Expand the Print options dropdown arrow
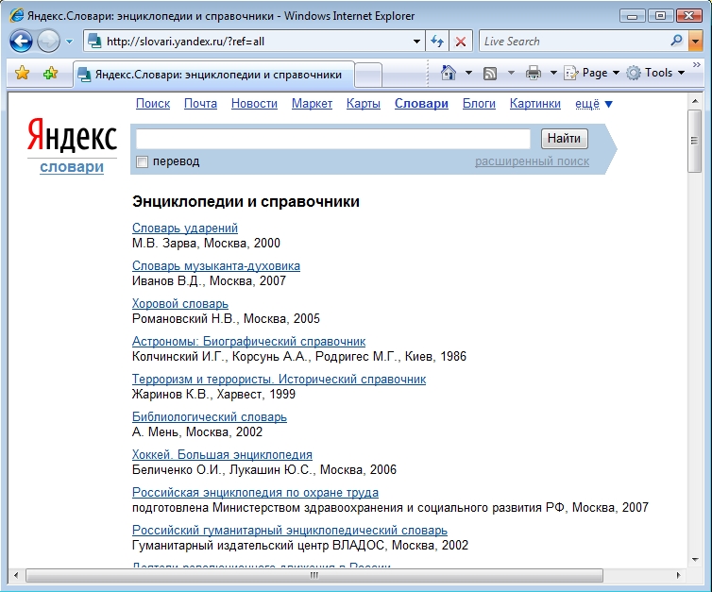 [x=553, y=73]
